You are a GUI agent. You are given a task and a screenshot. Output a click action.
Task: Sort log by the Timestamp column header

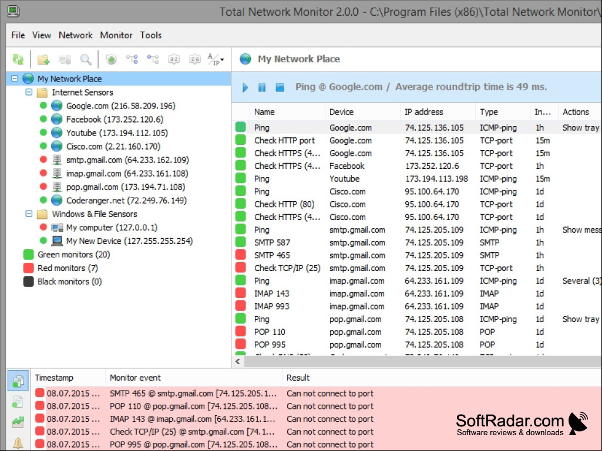click(68, 378)
